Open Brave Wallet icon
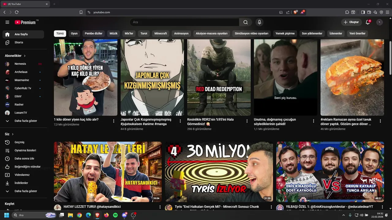 (x=369, y=12)
